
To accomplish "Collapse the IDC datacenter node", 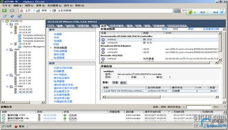I will click(x=7, y=24).
